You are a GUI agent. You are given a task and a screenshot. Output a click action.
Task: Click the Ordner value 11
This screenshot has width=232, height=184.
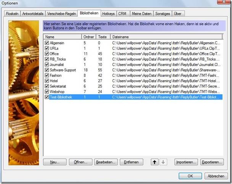[85, 54]
